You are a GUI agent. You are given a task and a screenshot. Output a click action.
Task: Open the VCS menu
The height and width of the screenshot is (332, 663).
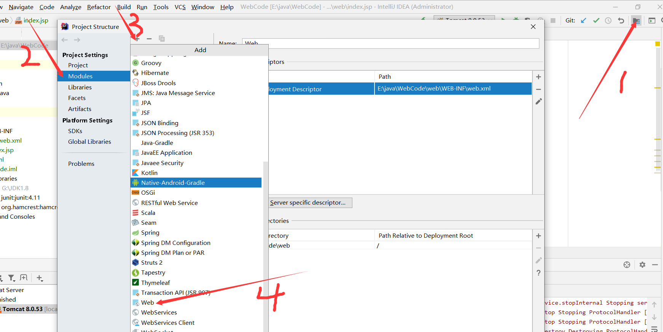[x=180, y=7]
